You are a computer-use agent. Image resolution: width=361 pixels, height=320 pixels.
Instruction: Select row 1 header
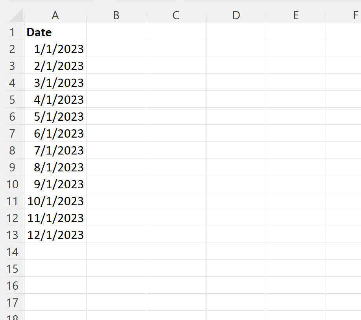pos(13,32)
